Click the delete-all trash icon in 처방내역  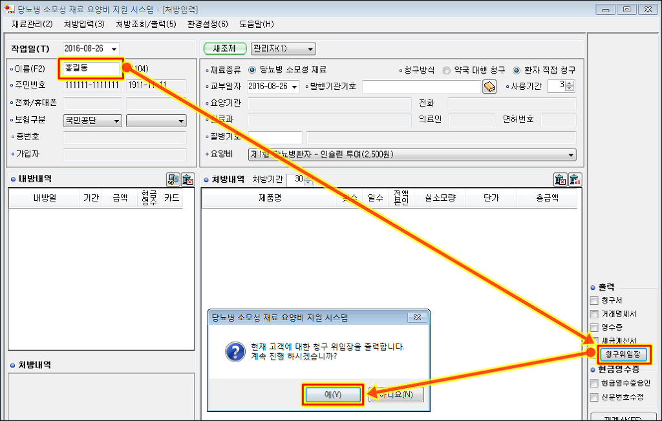(x=574, y=180)
